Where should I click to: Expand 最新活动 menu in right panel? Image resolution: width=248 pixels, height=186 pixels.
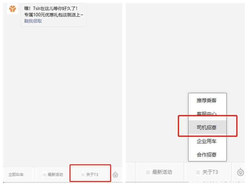click(x=159, y=172)
